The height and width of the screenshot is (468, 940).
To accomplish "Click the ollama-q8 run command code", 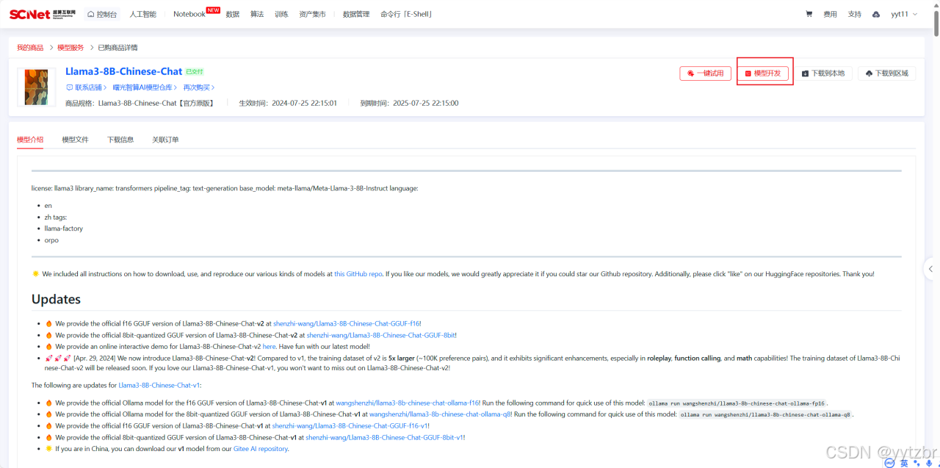I will coord(765,415).
